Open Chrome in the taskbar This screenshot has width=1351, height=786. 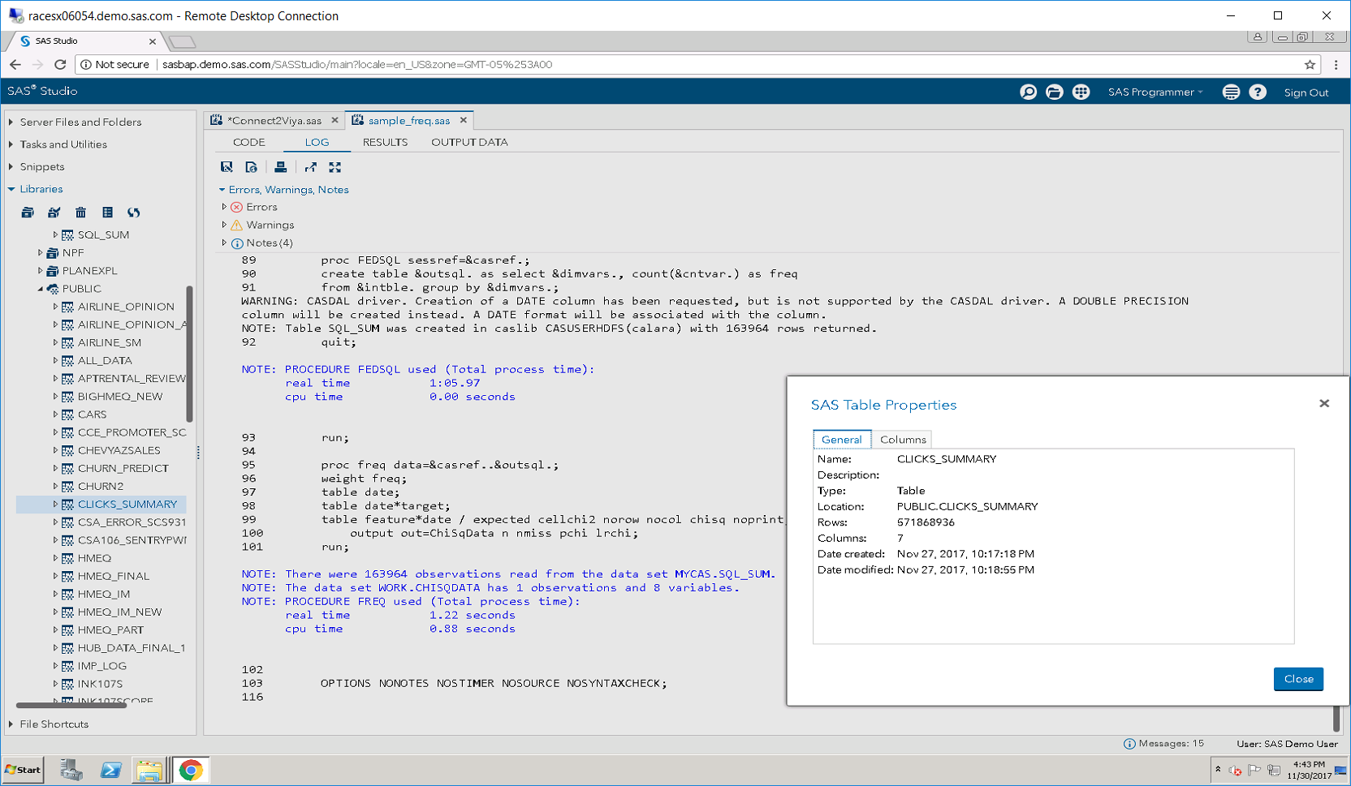point(191,770)
